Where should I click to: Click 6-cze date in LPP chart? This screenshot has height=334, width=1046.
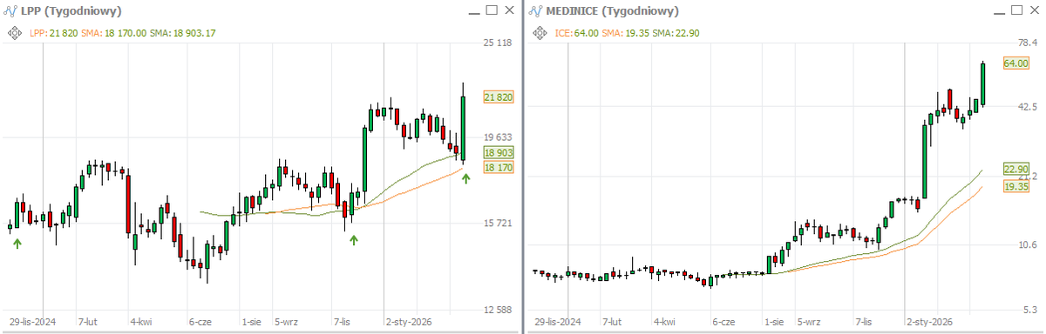point(200,322)
